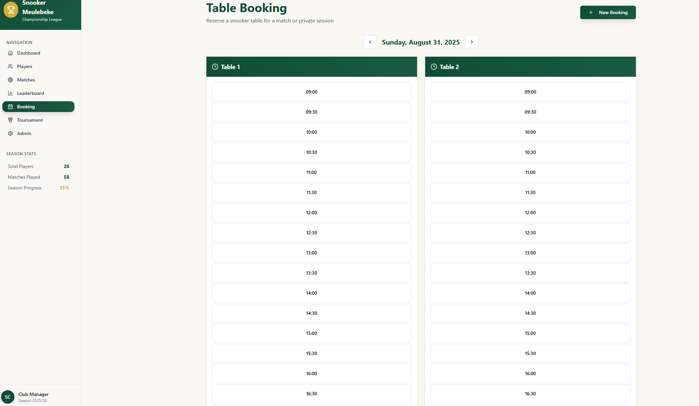Pick the 13:30 slot on Table 1

click(312, 273)
